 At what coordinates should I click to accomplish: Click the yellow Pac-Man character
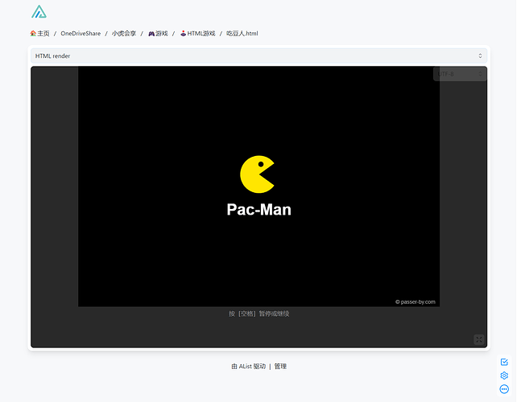coord(257,174)
